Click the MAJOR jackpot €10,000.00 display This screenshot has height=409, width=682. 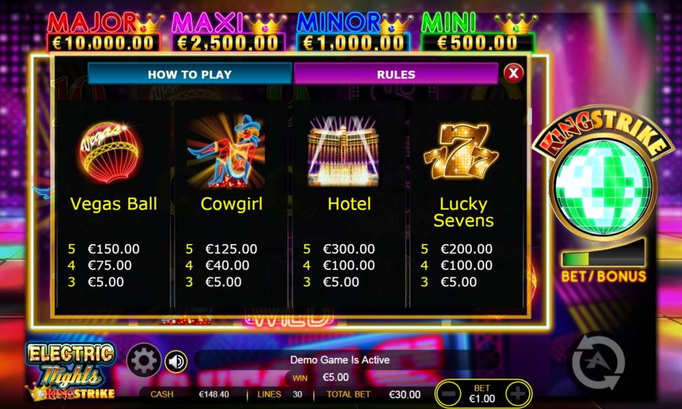tap(103, 43)
